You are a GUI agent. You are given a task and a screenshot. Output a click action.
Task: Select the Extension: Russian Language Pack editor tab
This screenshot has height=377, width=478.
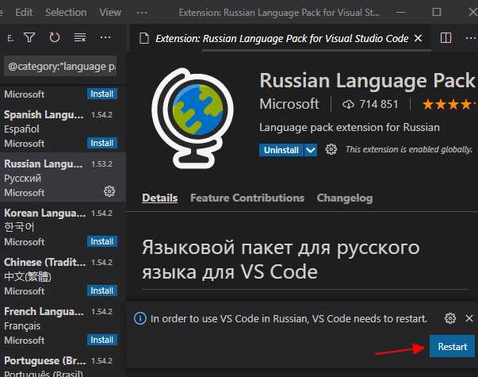point(281,38)
